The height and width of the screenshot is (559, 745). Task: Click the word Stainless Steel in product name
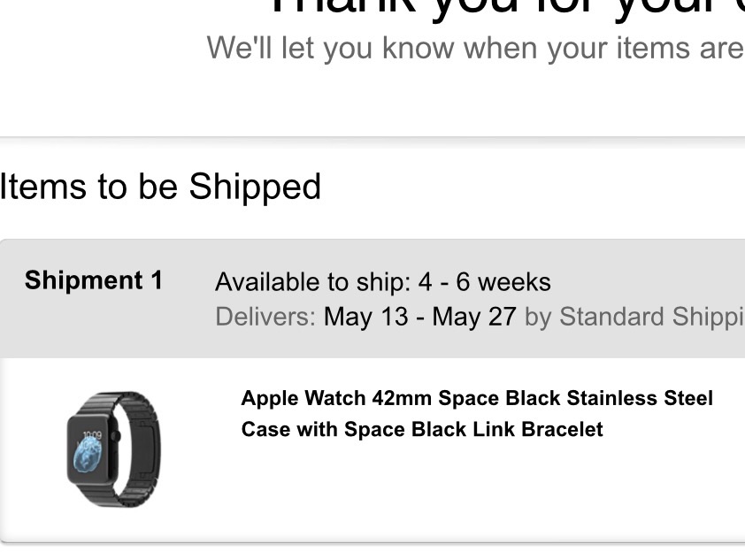pyautogui.click(x=640, y=398)
